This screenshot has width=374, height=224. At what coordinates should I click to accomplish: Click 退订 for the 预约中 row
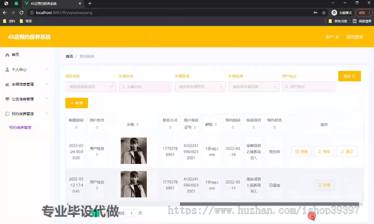point(347,152)
